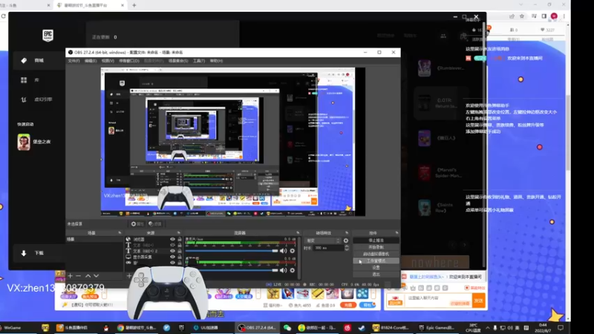This screenshot has height=334, width=594.
Task: Toggle lock on 显示器采集 source
Action: coord(180,257)
